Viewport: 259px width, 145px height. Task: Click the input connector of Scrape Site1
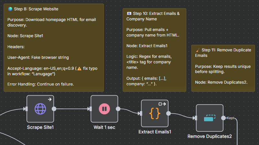click(26, 109)
